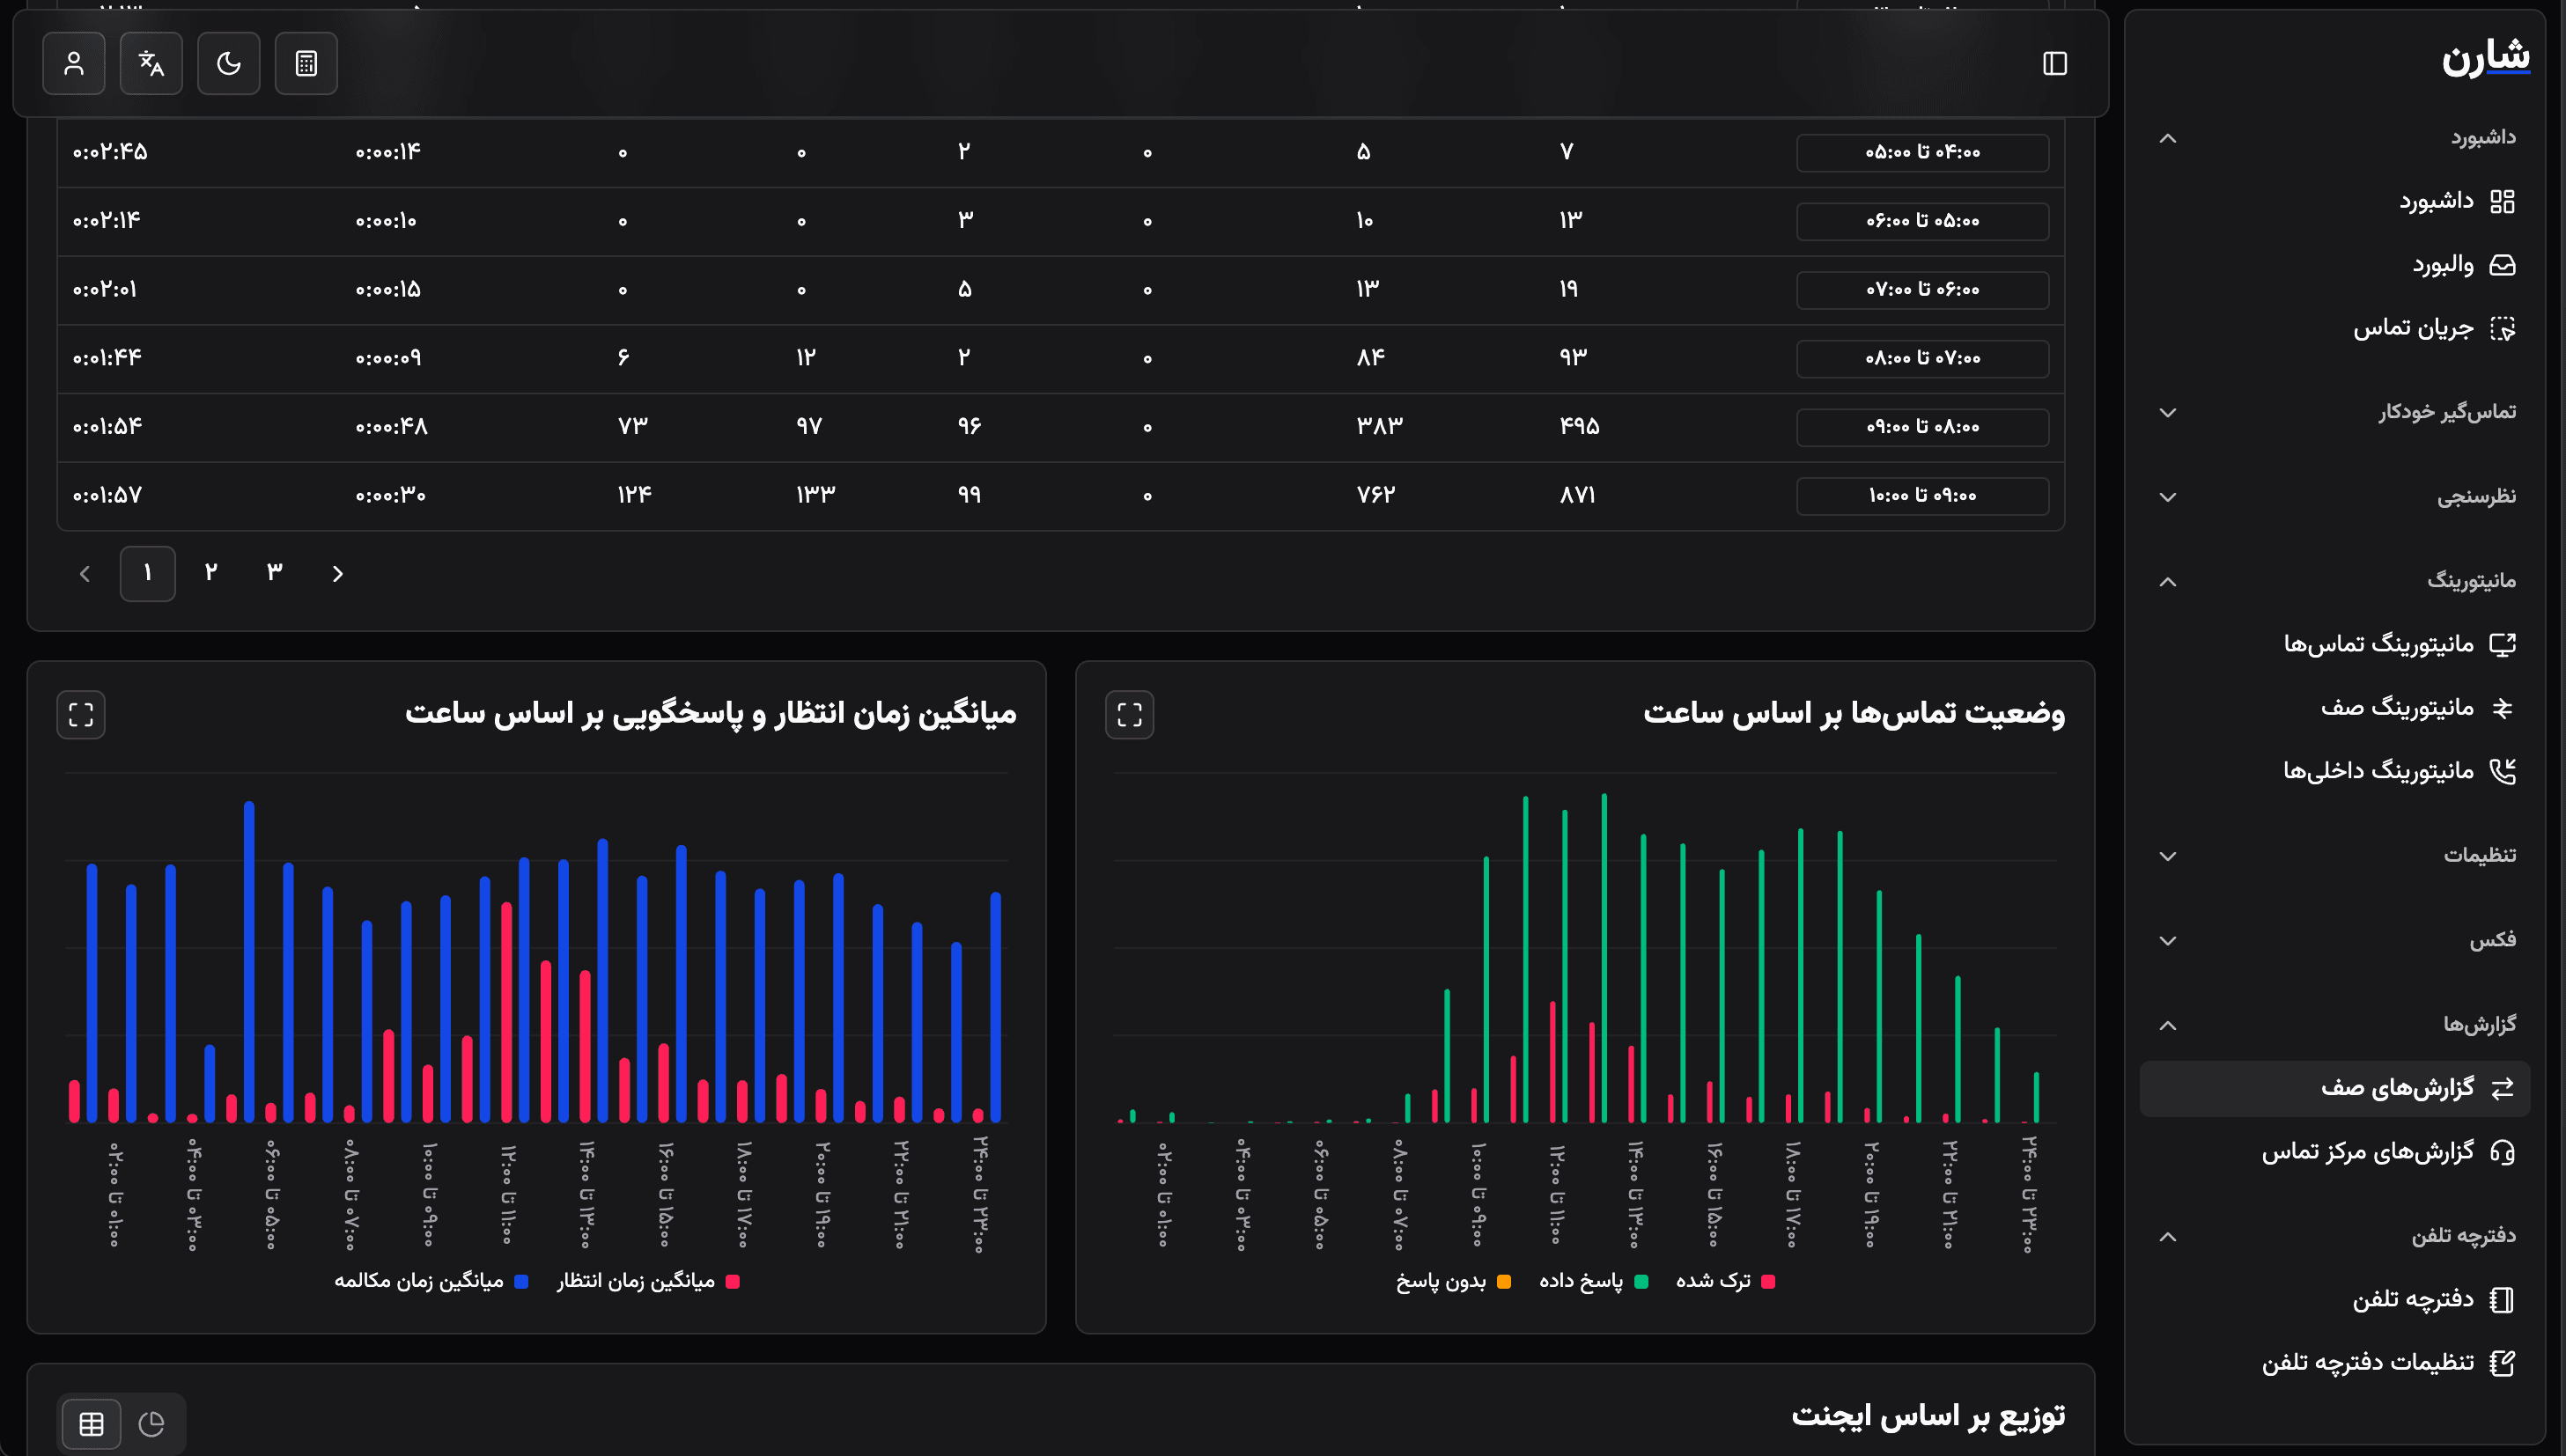Open مانیتورینگ صف item
Image resolution: width=2566 pixels, height=1456 pixels.
(x=2335, y=708)
